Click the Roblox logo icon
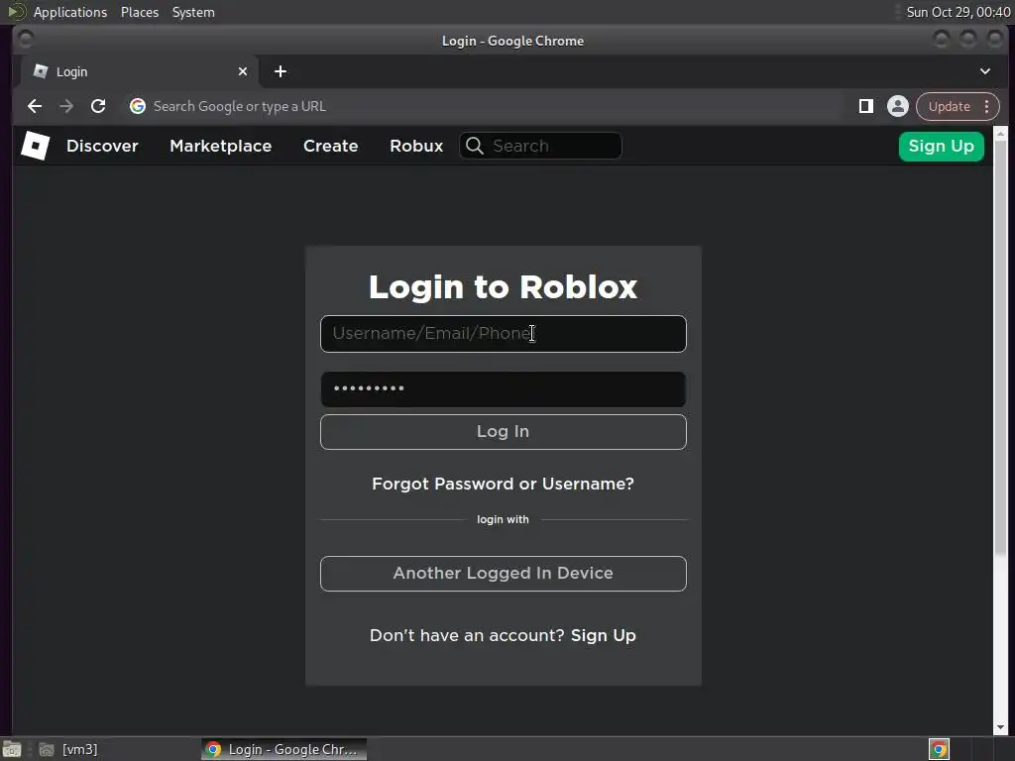The image size is (1015, 761). 35,146
